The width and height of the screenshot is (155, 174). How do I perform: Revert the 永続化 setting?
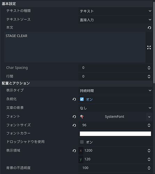click(74, 99)
